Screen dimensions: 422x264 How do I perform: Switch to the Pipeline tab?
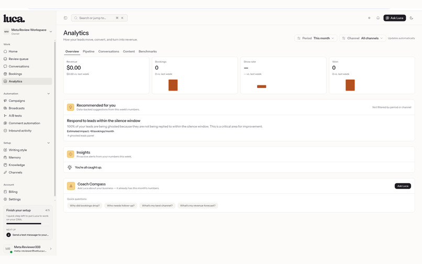[88, 51]
